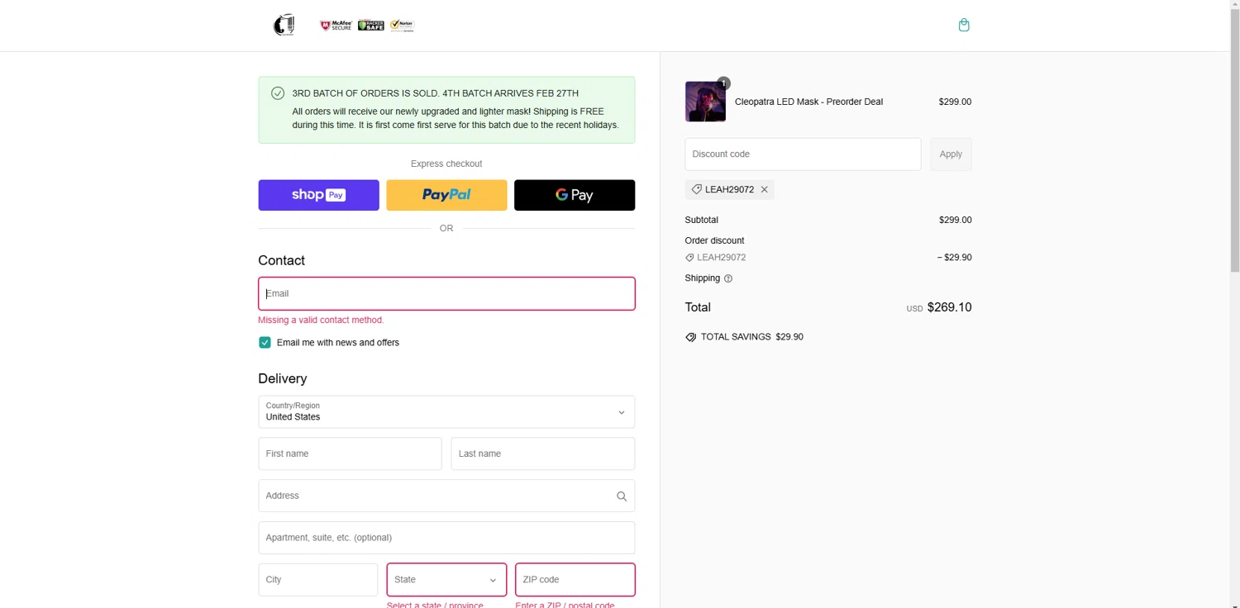Click the City field

coord(318,580)
